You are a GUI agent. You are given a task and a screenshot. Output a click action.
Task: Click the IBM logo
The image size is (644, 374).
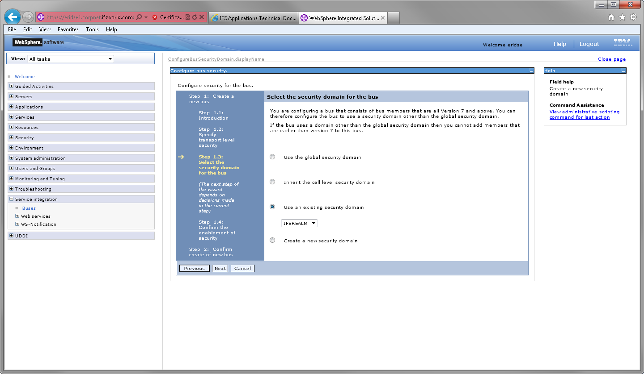pos(623,43)
